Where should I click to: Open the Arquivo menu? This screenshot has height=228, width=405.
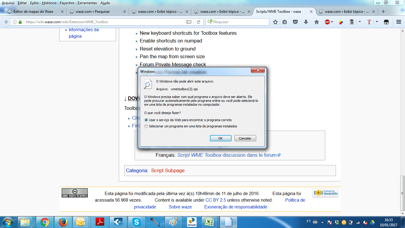(x=8, y=3)
